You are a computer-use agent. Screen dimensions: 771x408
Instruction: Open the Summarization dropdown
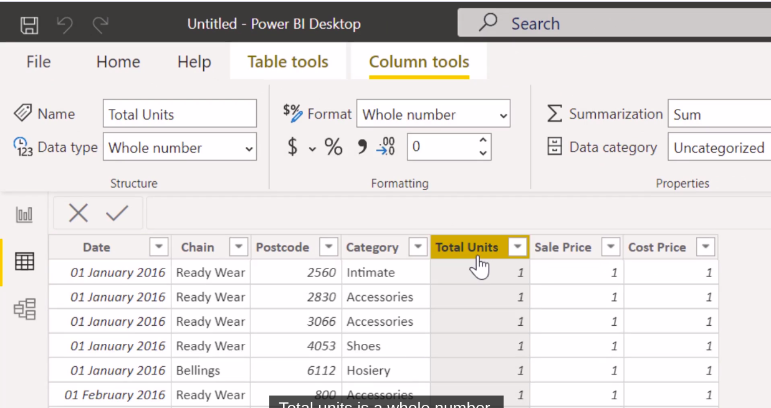[719, 114]
